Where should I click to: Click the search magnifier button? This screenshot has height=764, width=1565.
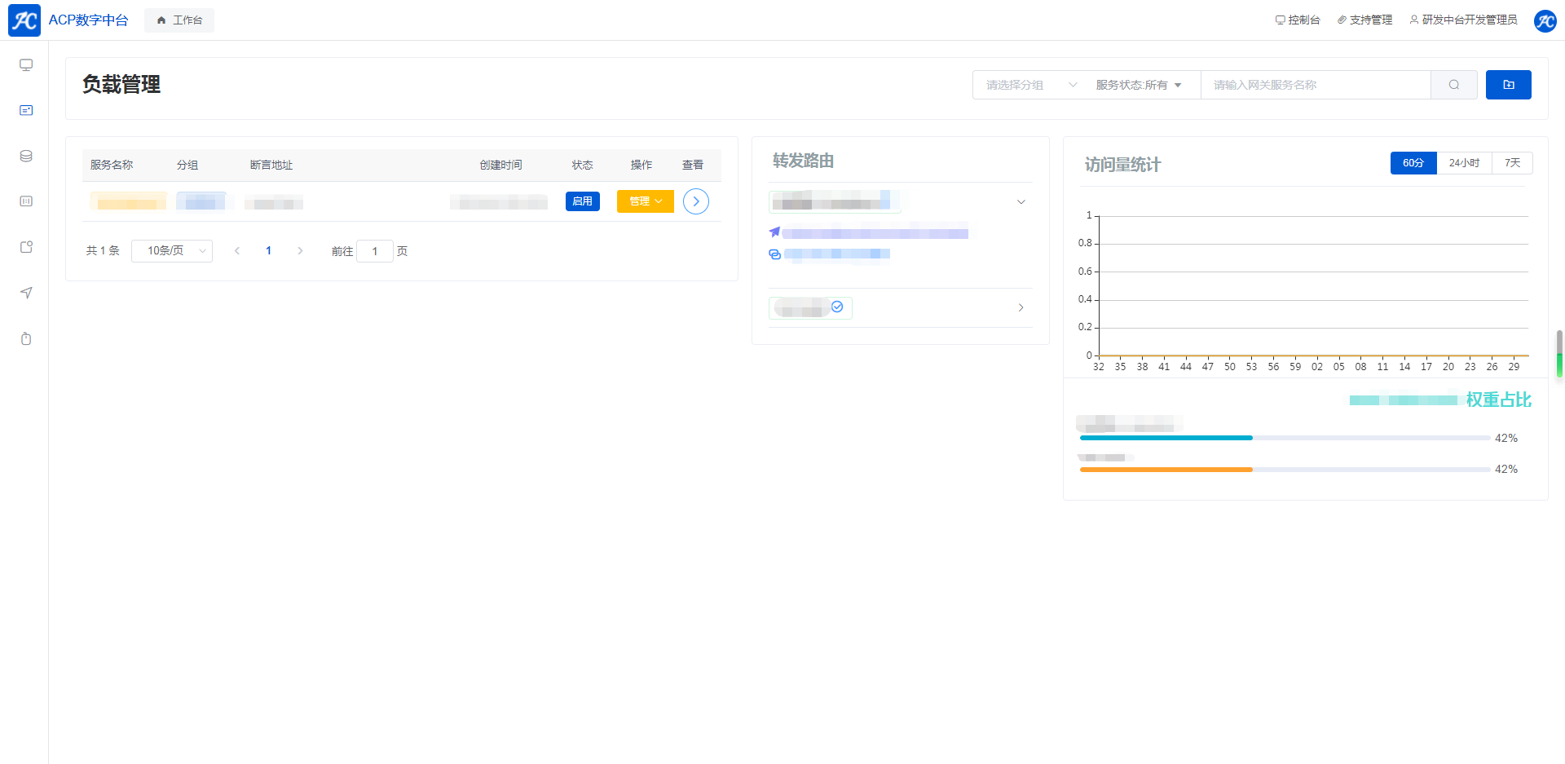point(1453,85)
